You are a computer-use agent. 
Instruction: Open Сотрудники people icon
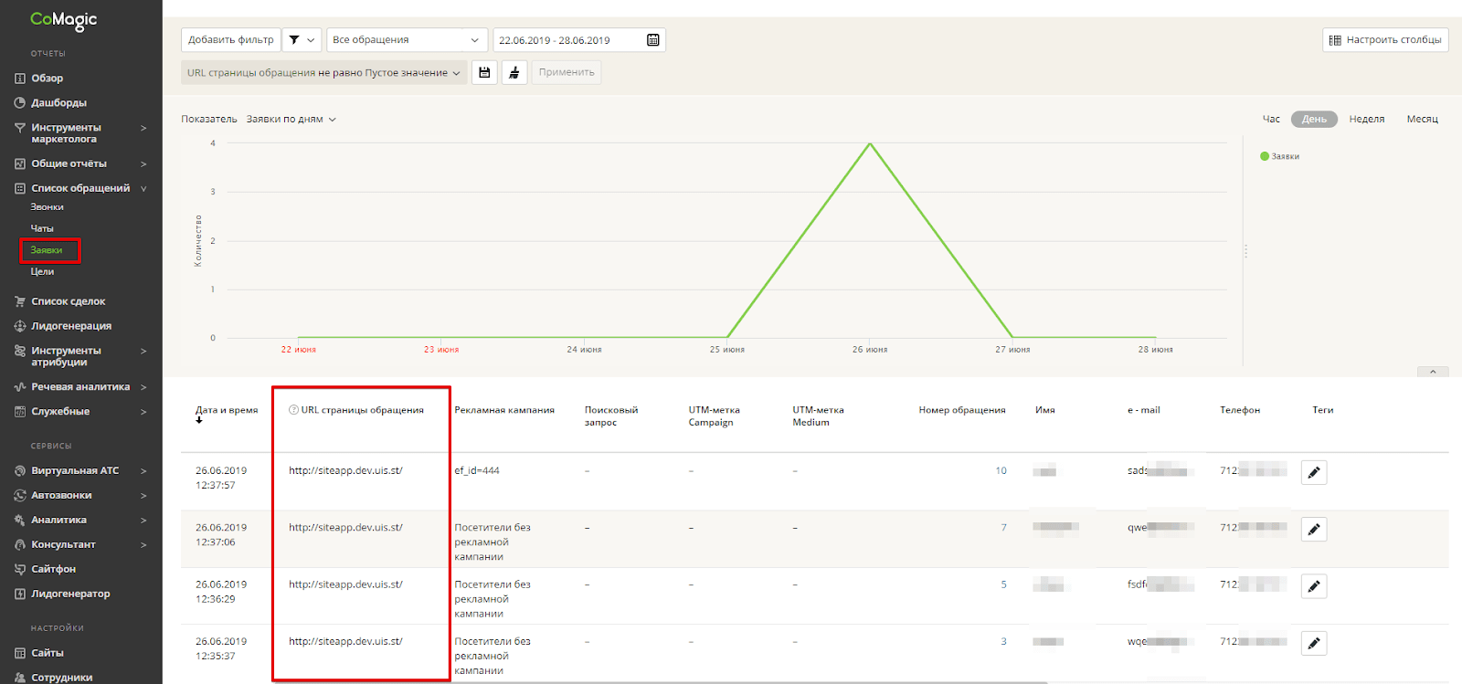tap(19, 678)
